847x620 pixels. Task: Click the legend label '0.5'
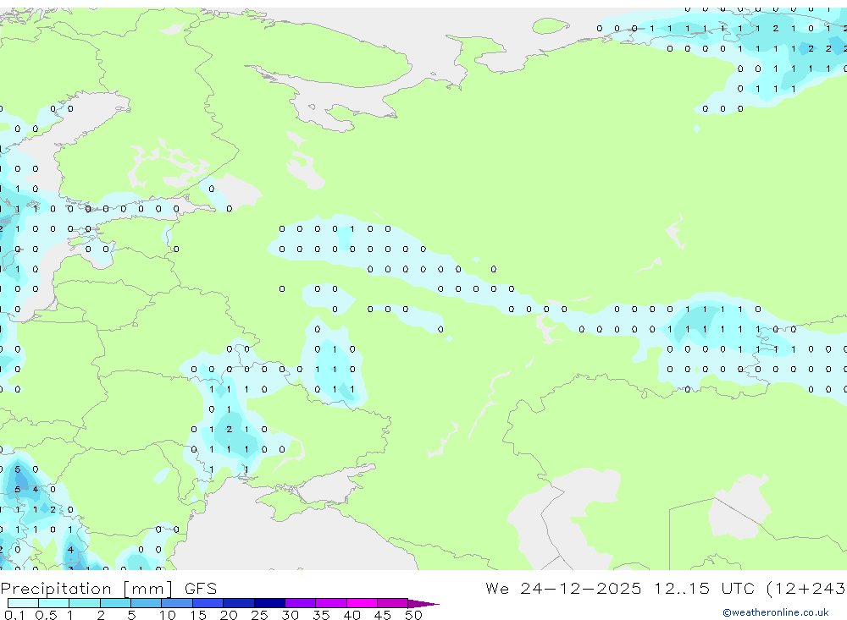coord(46,615)
